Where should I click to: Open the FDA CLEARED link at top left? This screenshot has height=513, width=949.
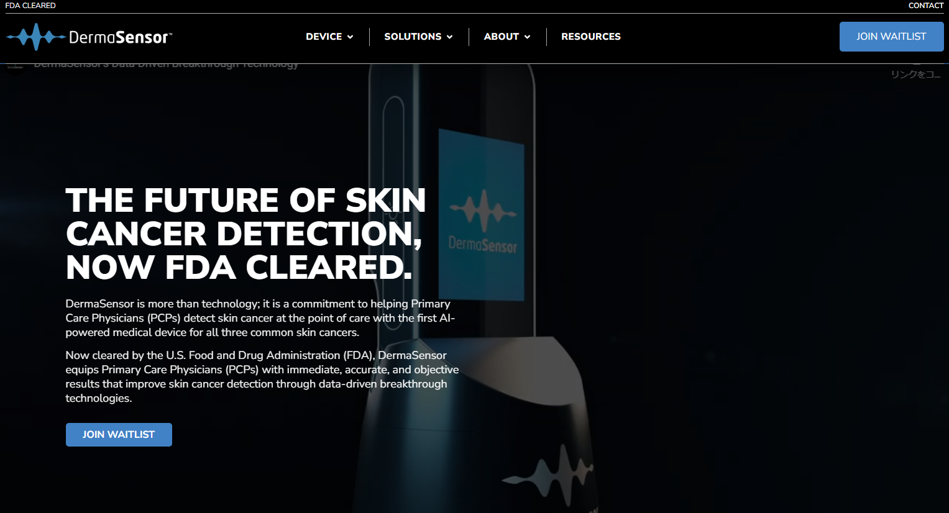30,6
